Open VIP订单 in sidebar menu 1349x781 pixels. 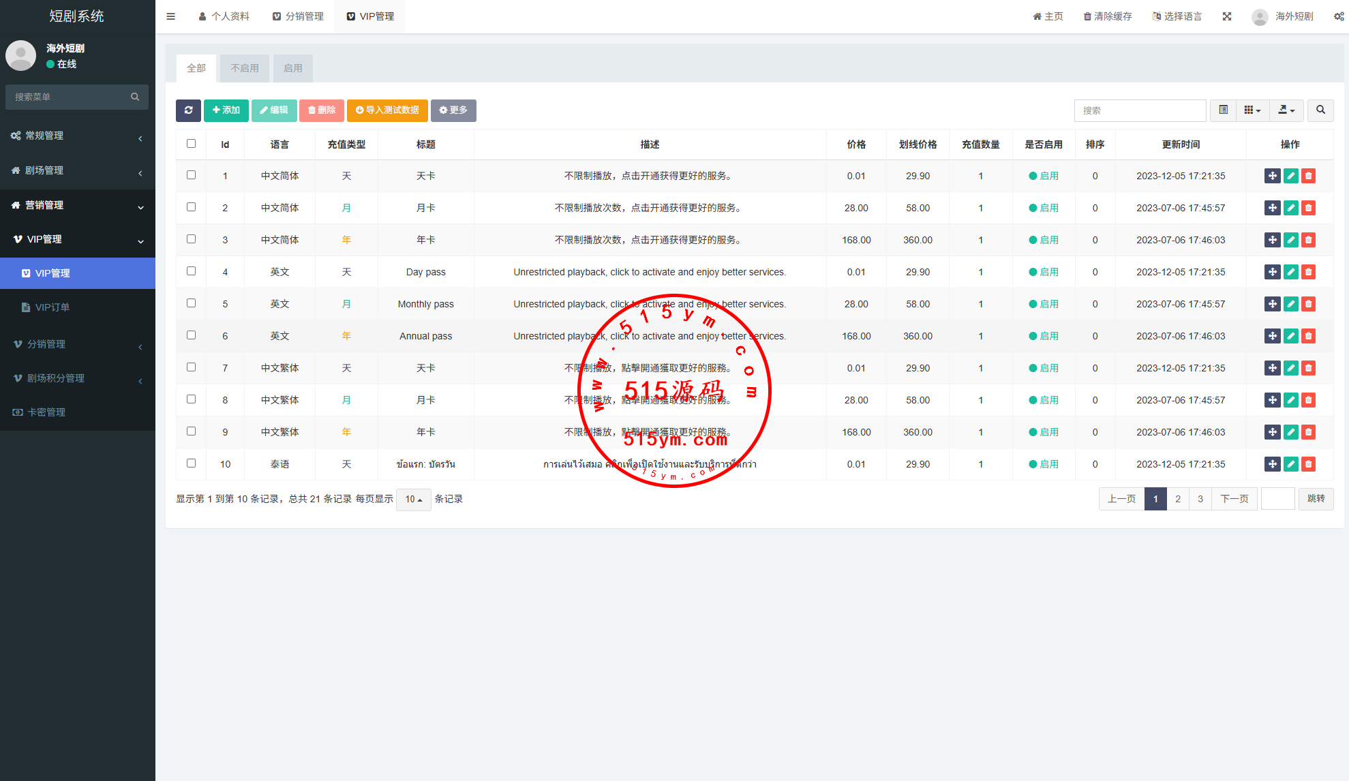(52, 307)
